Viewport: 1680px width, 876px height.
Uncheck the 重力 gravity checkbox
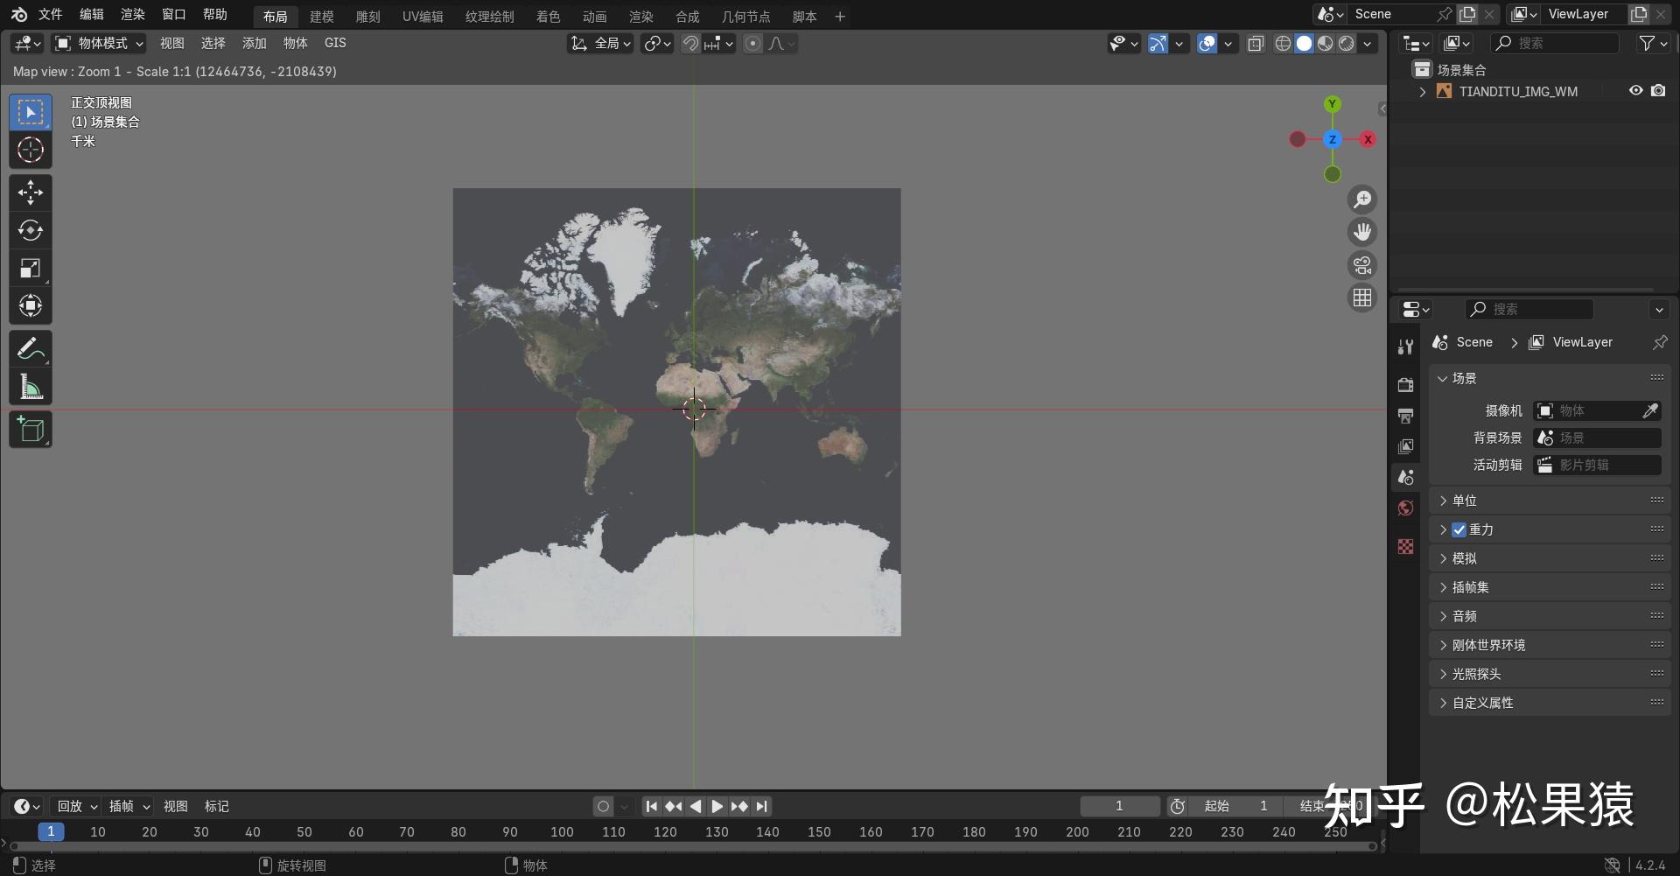pyautogui.click(x=1459, y=529)
